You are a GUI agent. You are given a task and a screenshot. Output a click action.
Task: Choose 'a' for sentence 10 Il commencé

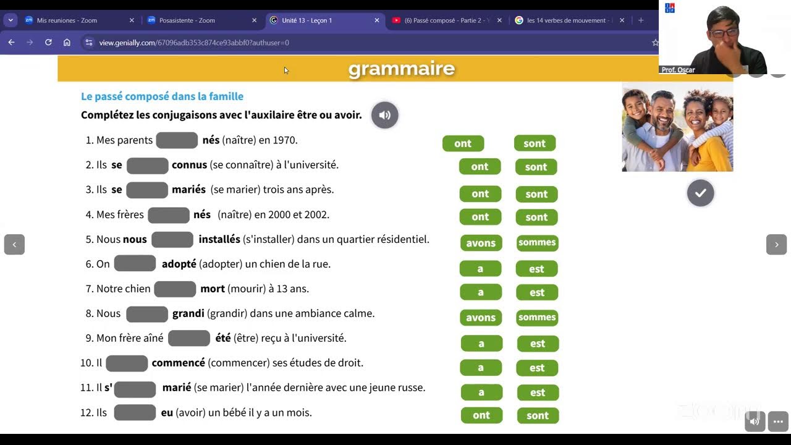click(480, 368)
